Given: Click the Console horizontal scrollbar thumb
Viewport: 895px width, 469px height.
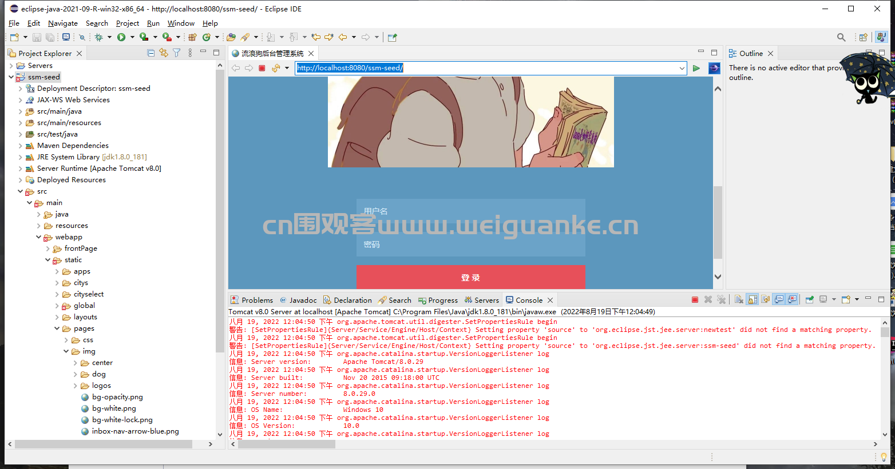Looking at the screenshot, I should pyautogui.click(x=286, y=444).
